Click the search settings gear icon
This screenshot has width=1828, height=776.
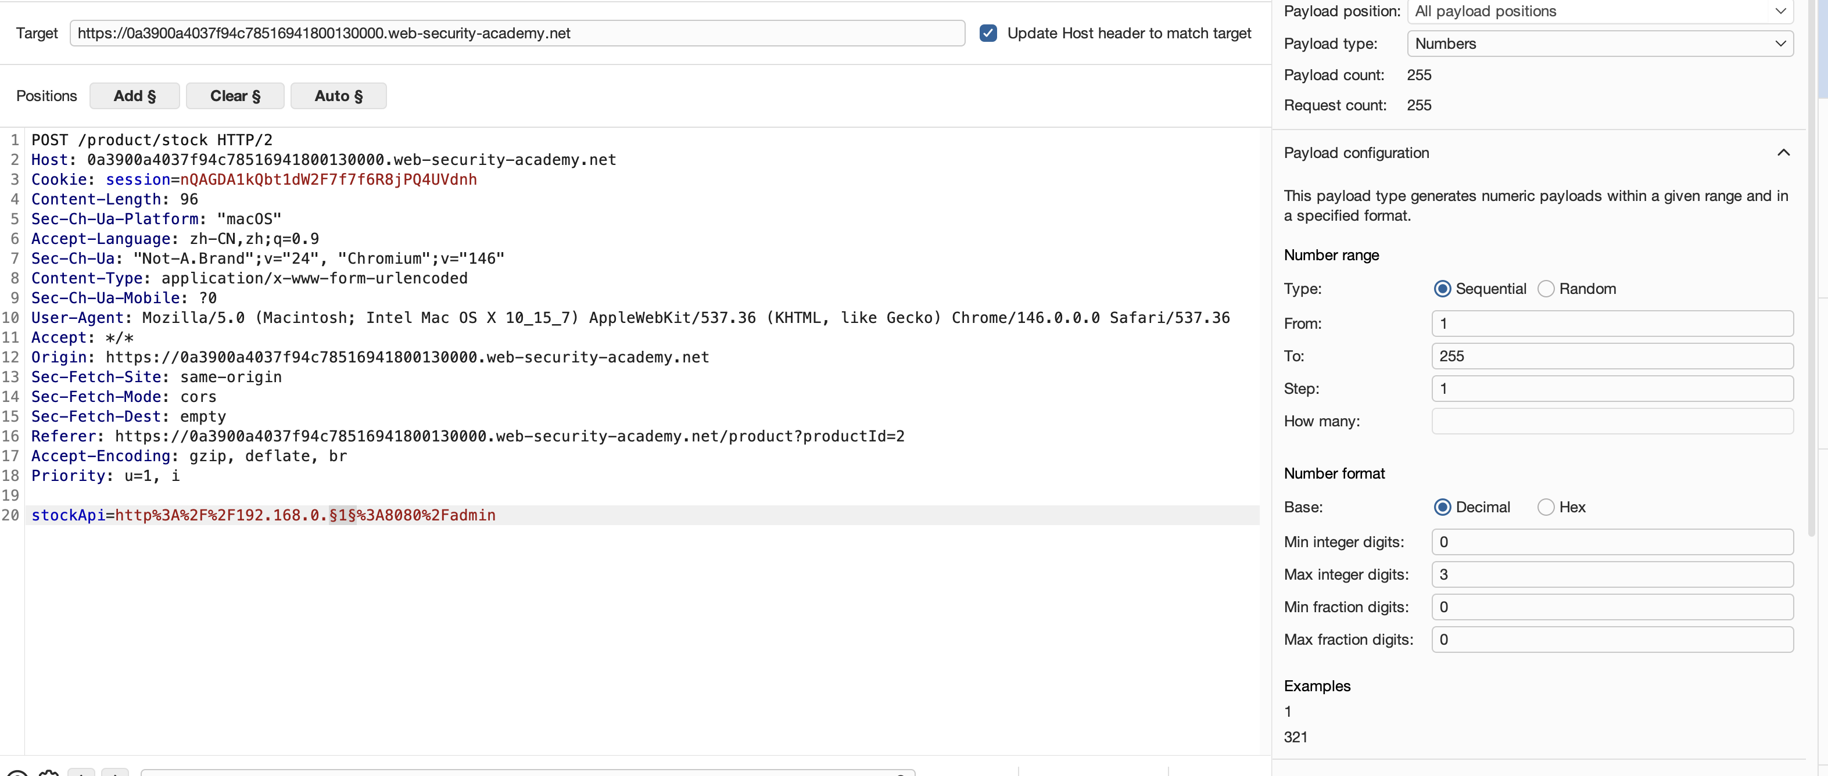point(48,773)
